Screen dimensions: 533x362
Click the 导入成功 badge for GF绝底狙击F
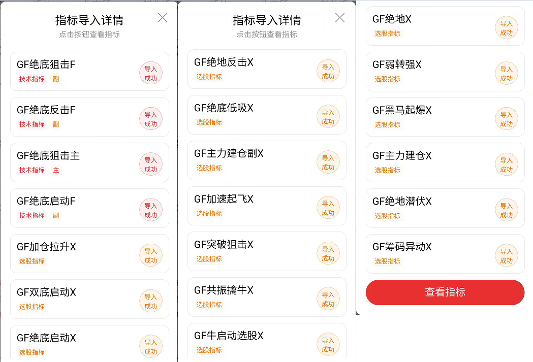pyautogui.click(x=151, y=72)
